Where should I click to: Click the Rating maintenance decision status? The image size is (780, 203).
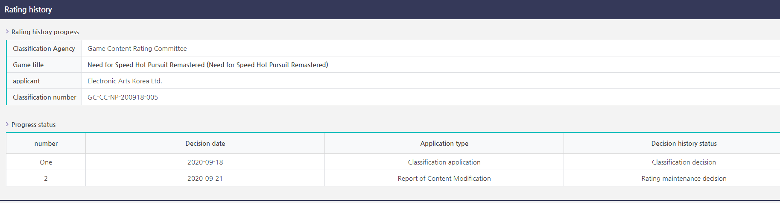click(684, 179)
